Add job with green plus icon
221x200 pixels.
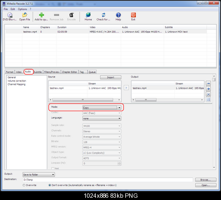point(41,15)
